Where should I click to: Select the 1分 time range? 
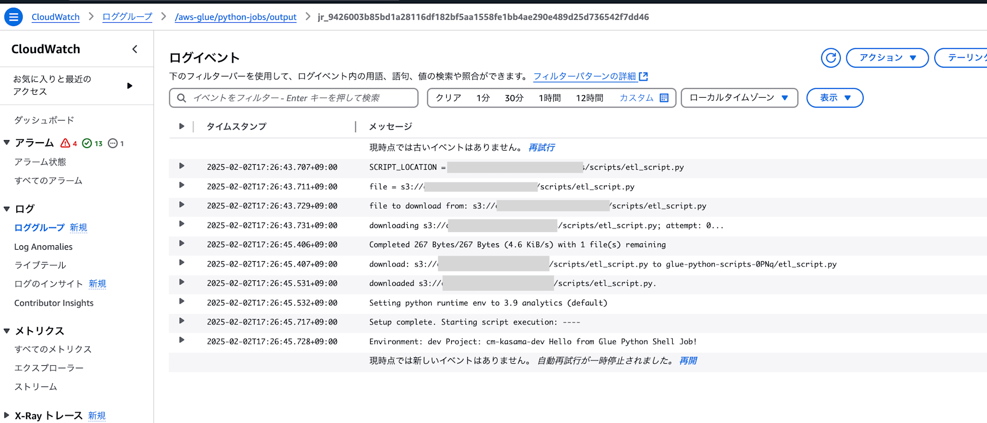[x=483, y=98]
